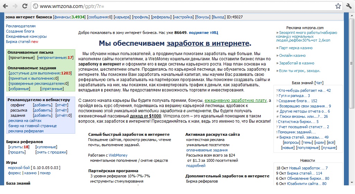Open the WebMoney link
The height and width of the screenshot is (194, 355).
pos(118,155)
